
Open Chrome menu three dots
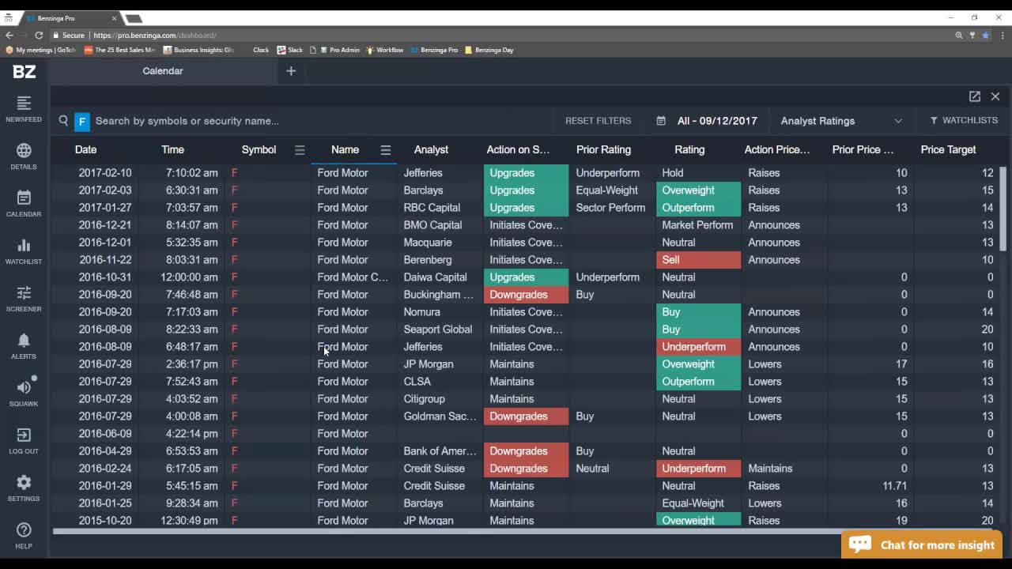[1003, 35]
